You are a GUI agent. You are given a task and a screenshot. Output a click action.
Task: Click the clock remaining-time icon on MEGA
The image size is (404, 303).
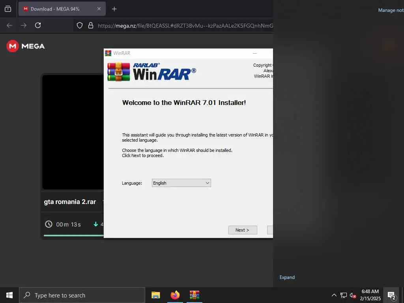coord(49,224)
